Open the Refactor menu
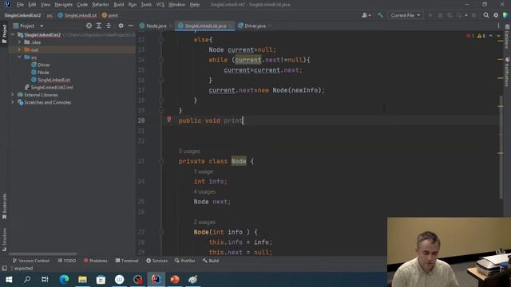Image resolution: width=511 pixels, height=287 pixels. pos(101,5)
